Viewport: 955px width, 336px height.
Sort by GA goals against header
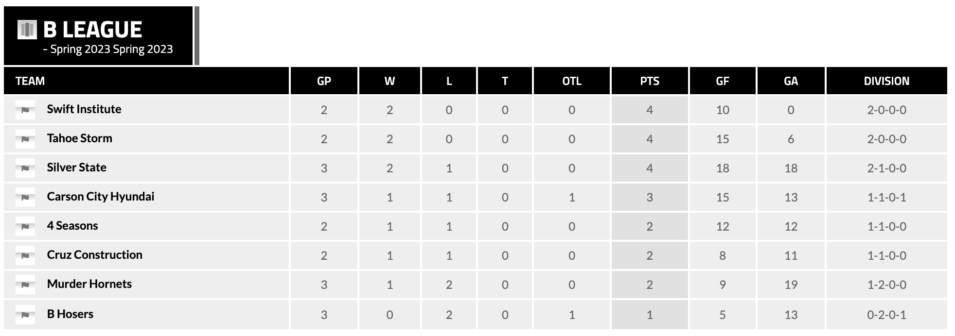pyautogui.click(x=791, y=81)
